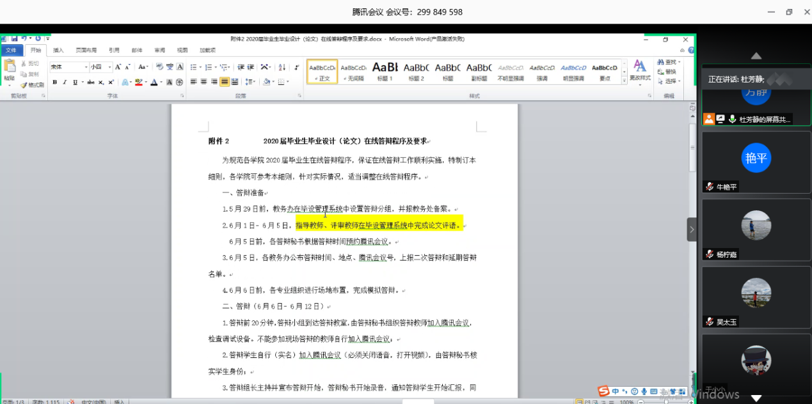
Task: Select the Format Painter (格式刷) tool
Action: click(32, 85)
